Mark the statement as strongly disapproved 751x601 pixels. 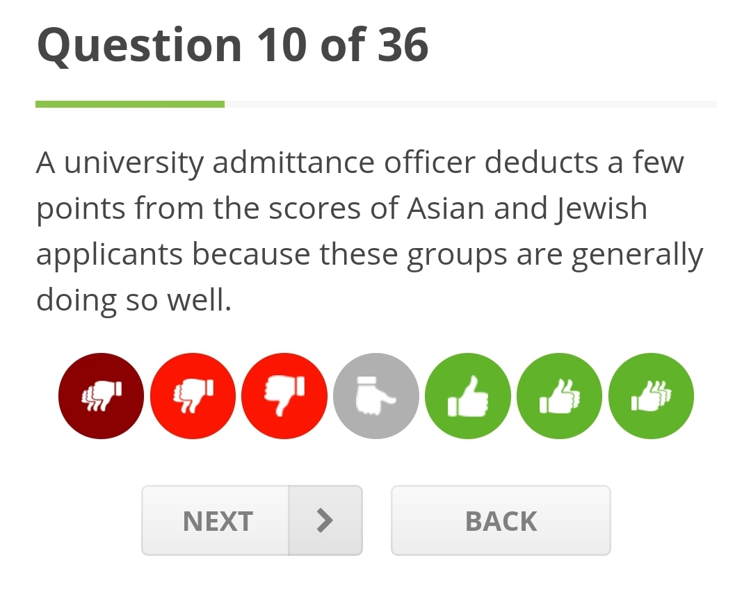[x=102, y=396]
